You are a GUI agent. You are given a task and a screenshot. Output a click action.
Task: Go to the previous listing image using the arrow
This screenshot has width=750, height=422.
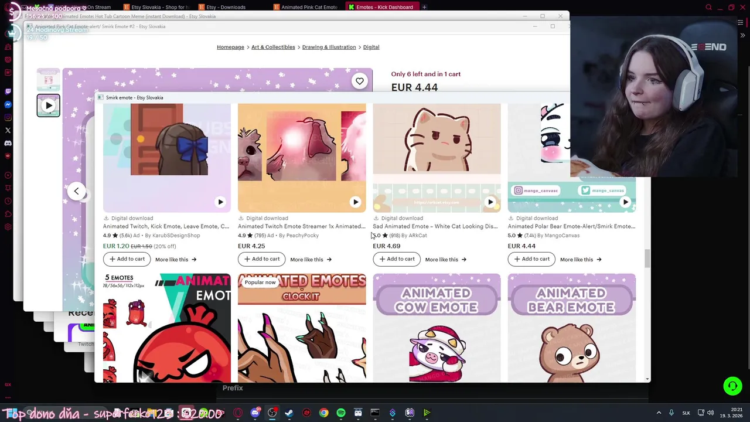(x=76, y=191)
